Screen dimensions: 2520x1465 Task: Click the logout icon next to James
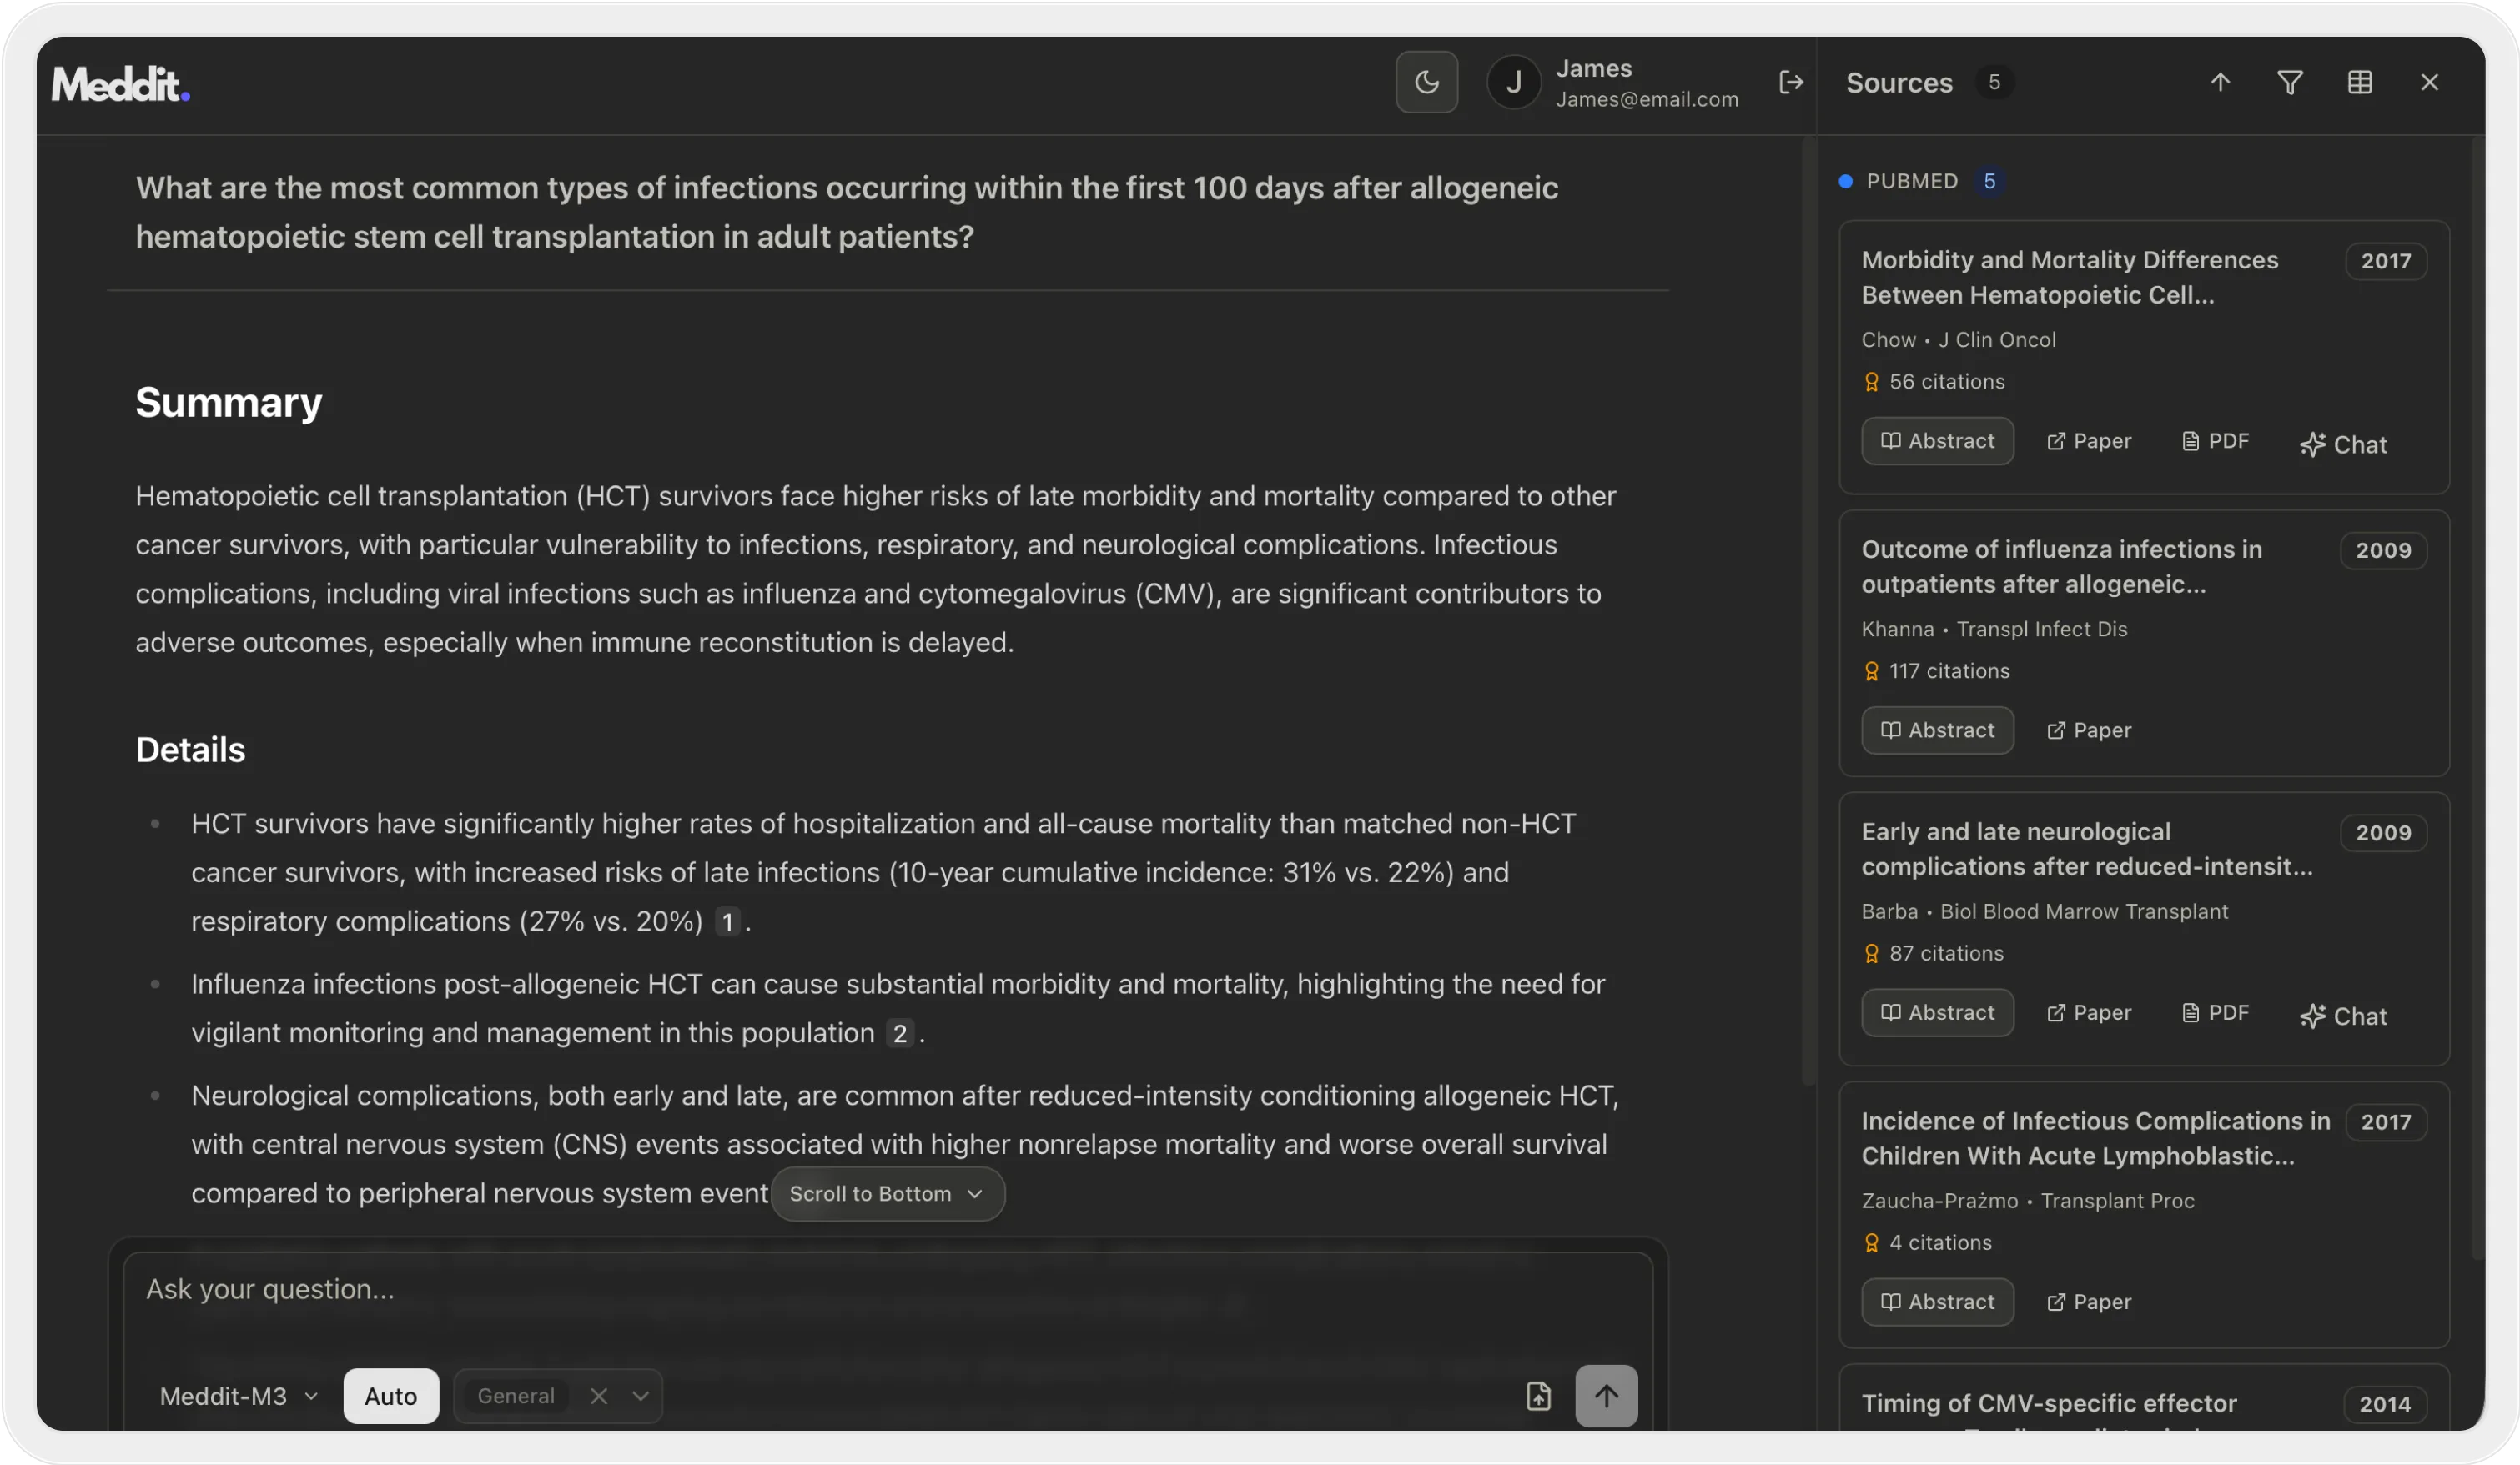pos(1791,82)
